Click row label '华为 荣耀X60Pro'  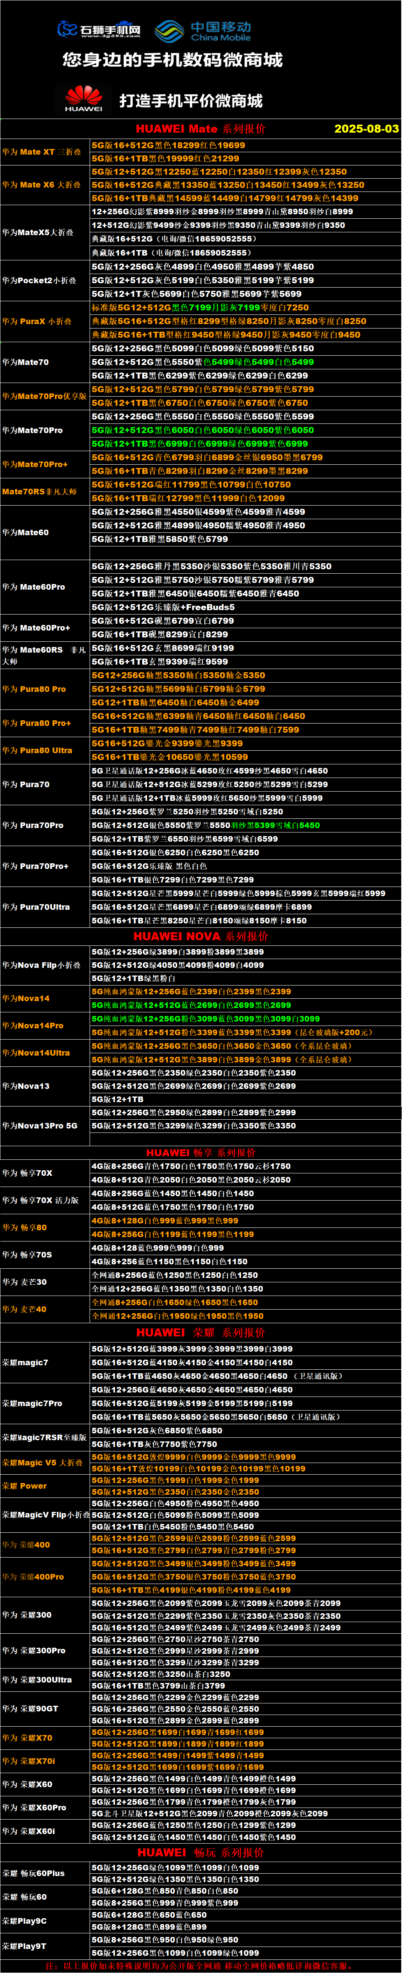coord(34,1808)
